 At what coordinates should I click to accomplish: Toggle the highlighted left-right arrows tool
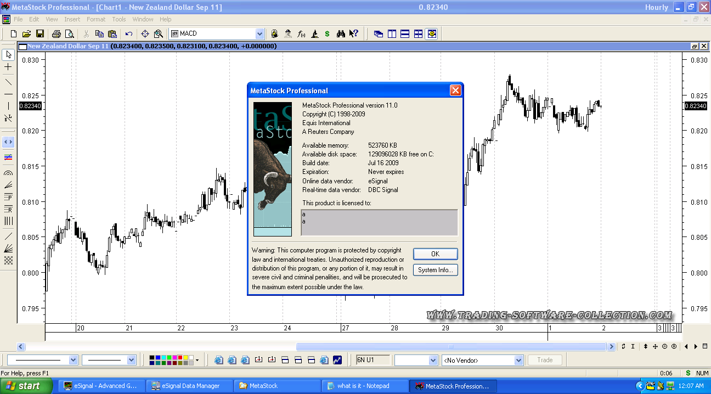(x=8, y=142)
